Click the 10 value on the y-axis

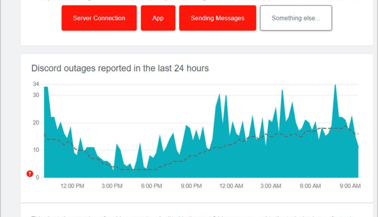point(36,150)
